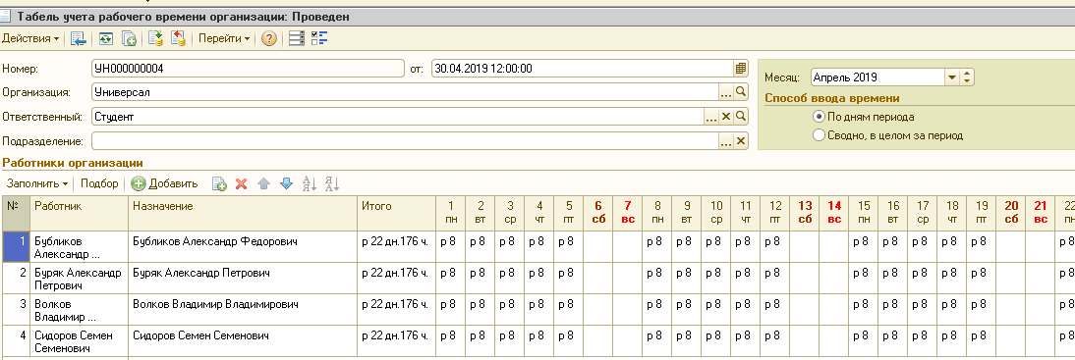This screenshot has width=1075, height=360.
Task: Clear the Ответственный field with X icon
Action: coord(727,117)
